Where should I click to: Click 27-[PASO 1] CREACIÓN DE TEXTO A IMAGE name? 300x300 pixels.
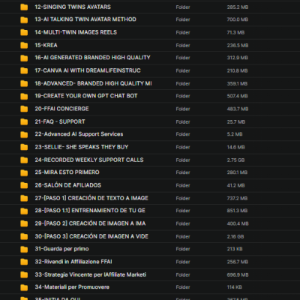(91, 198)
